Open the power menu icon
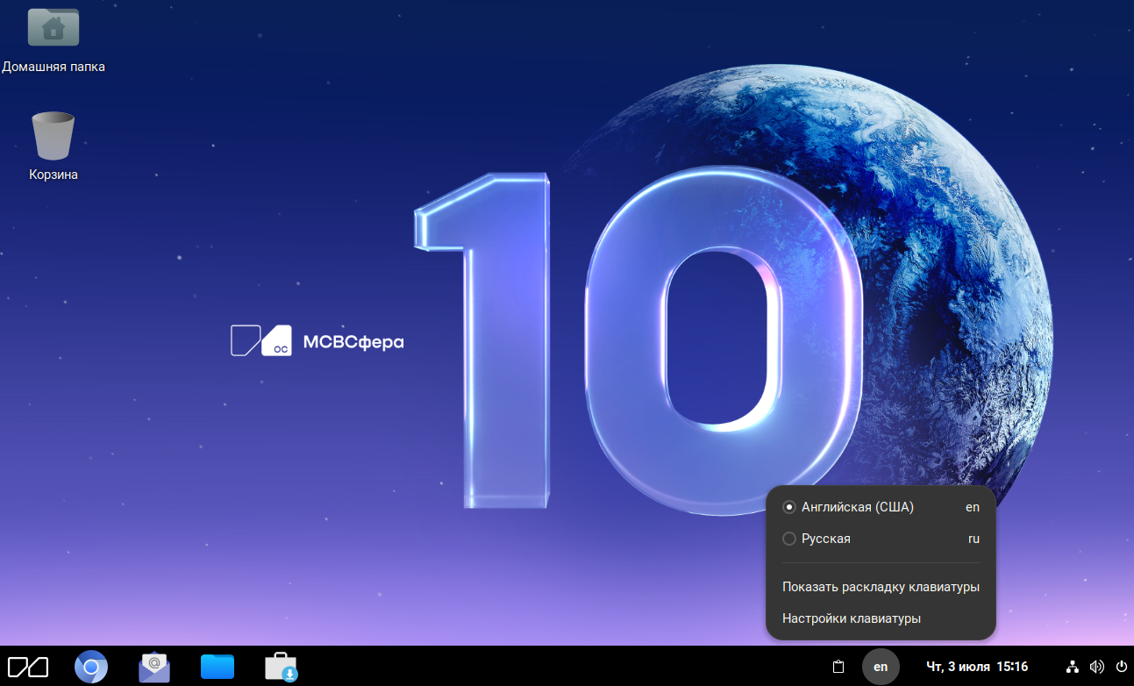Viewport: 1134px width, 686px height. pyautogui.click(x=1121, y=667)
